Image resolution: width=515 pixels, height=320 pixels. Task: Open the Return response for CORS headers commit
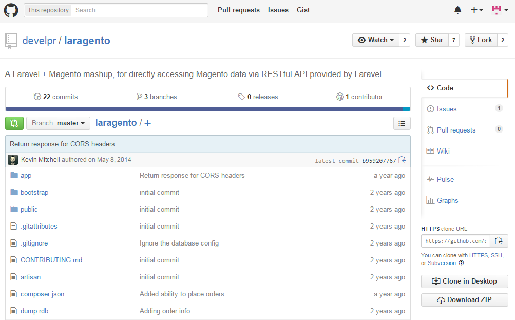pos(63,144)
